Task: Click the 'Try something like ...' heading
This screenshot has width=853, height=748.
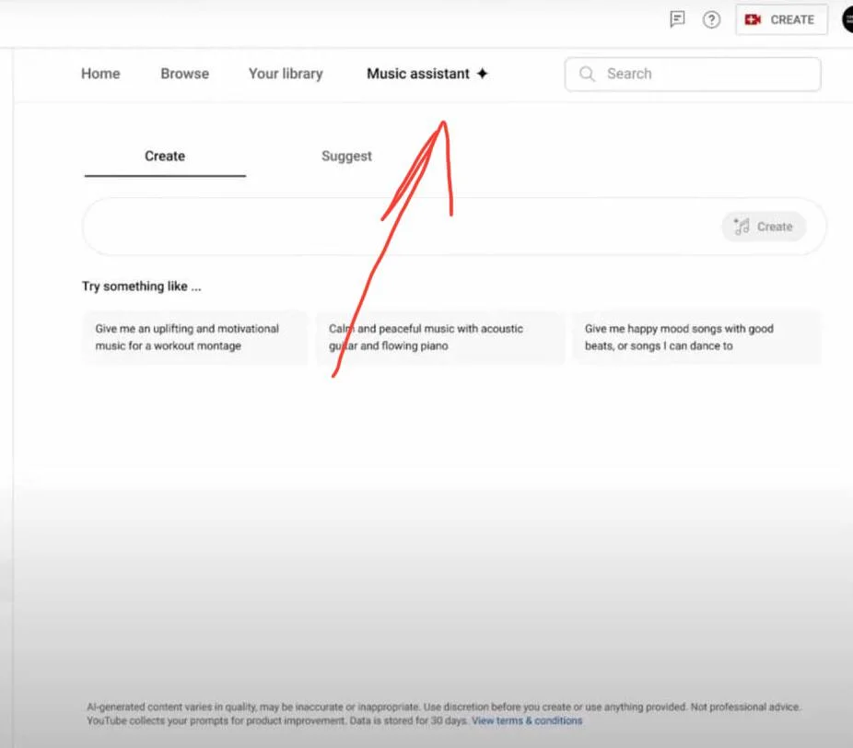Action: click(x=142, y=286)
